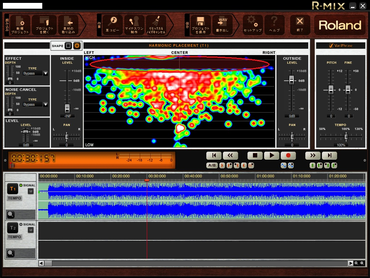Viewport: 370px width, 278px height.
Task: Export as WAV (書き出し)
Action: point(222,25)
